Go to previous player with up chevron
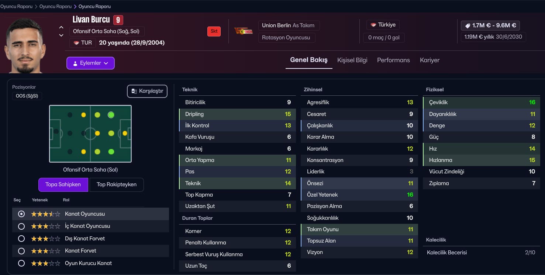 [61, 27]
